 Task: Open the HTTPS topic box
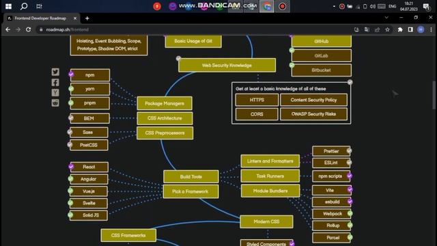coord(257,100)
